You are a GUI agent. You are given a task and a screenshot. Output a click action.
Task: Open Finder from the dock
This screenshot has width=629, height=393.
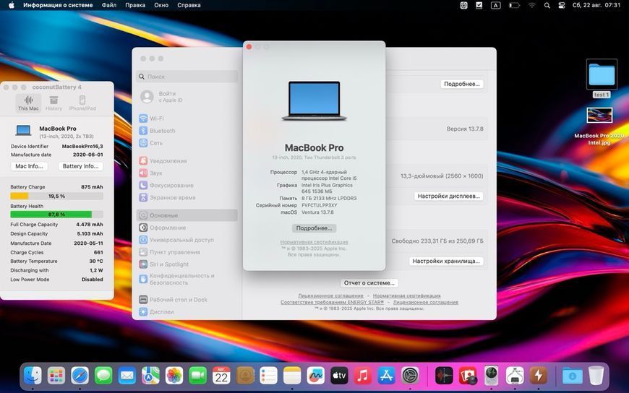(33, 376)
